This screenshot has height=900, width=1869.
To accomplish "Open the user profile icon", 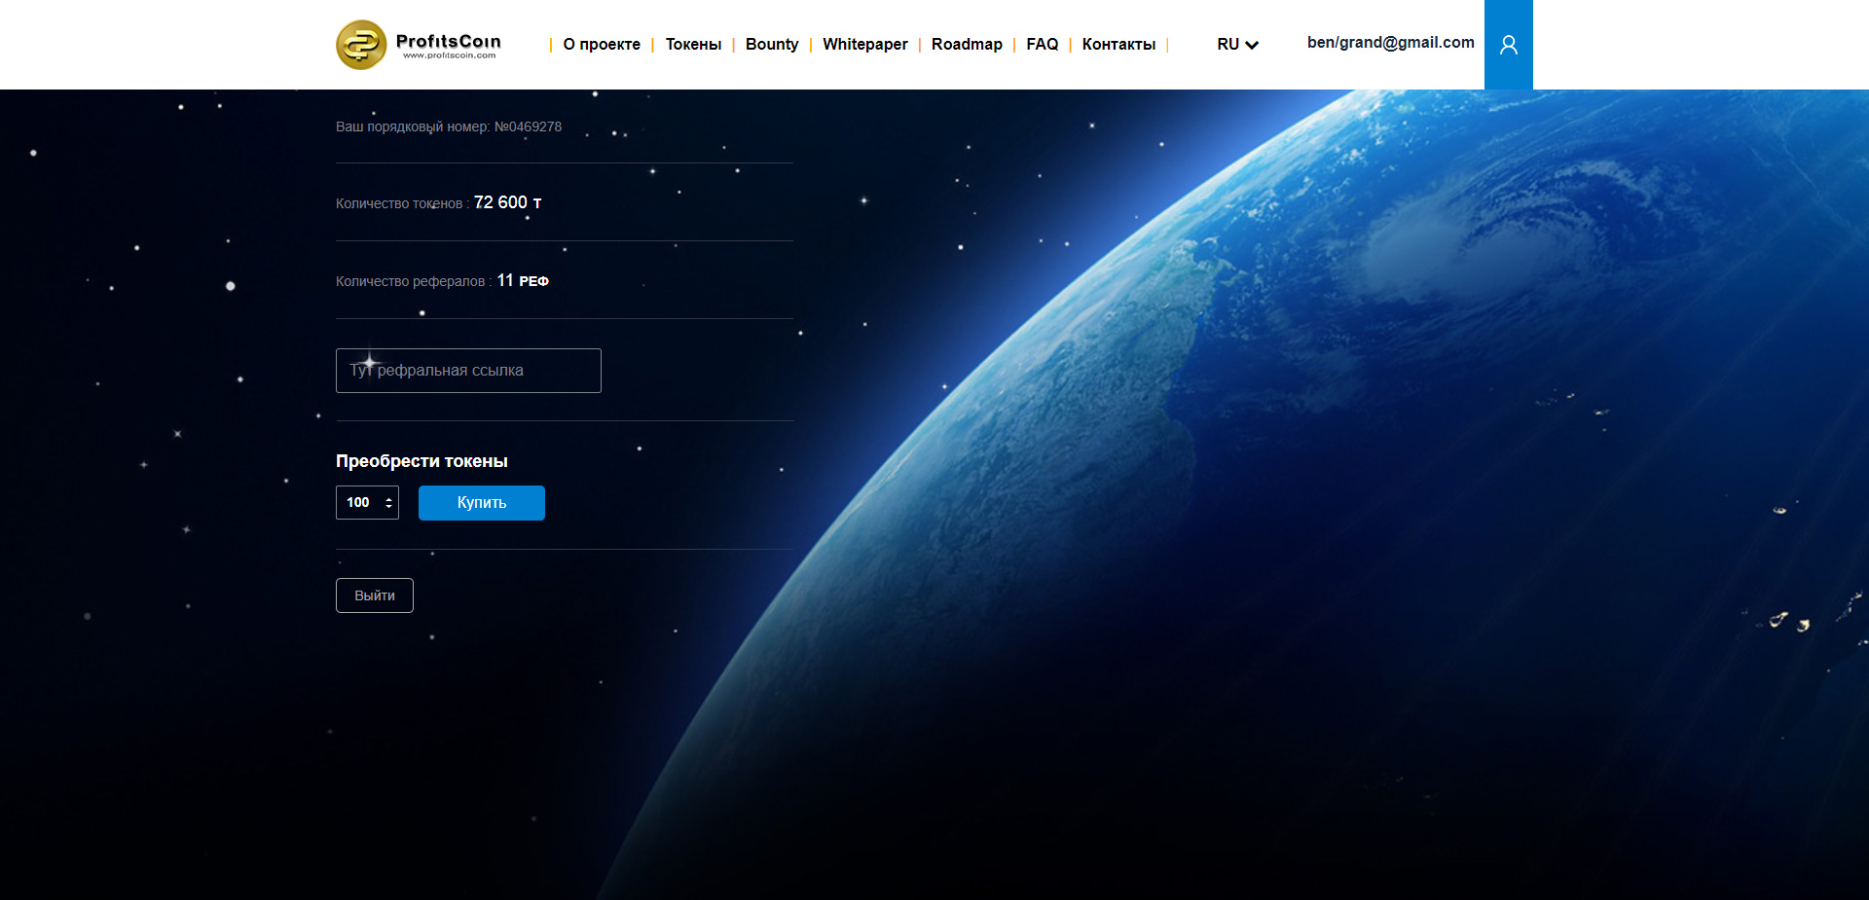I will [x=1508, y=45].
